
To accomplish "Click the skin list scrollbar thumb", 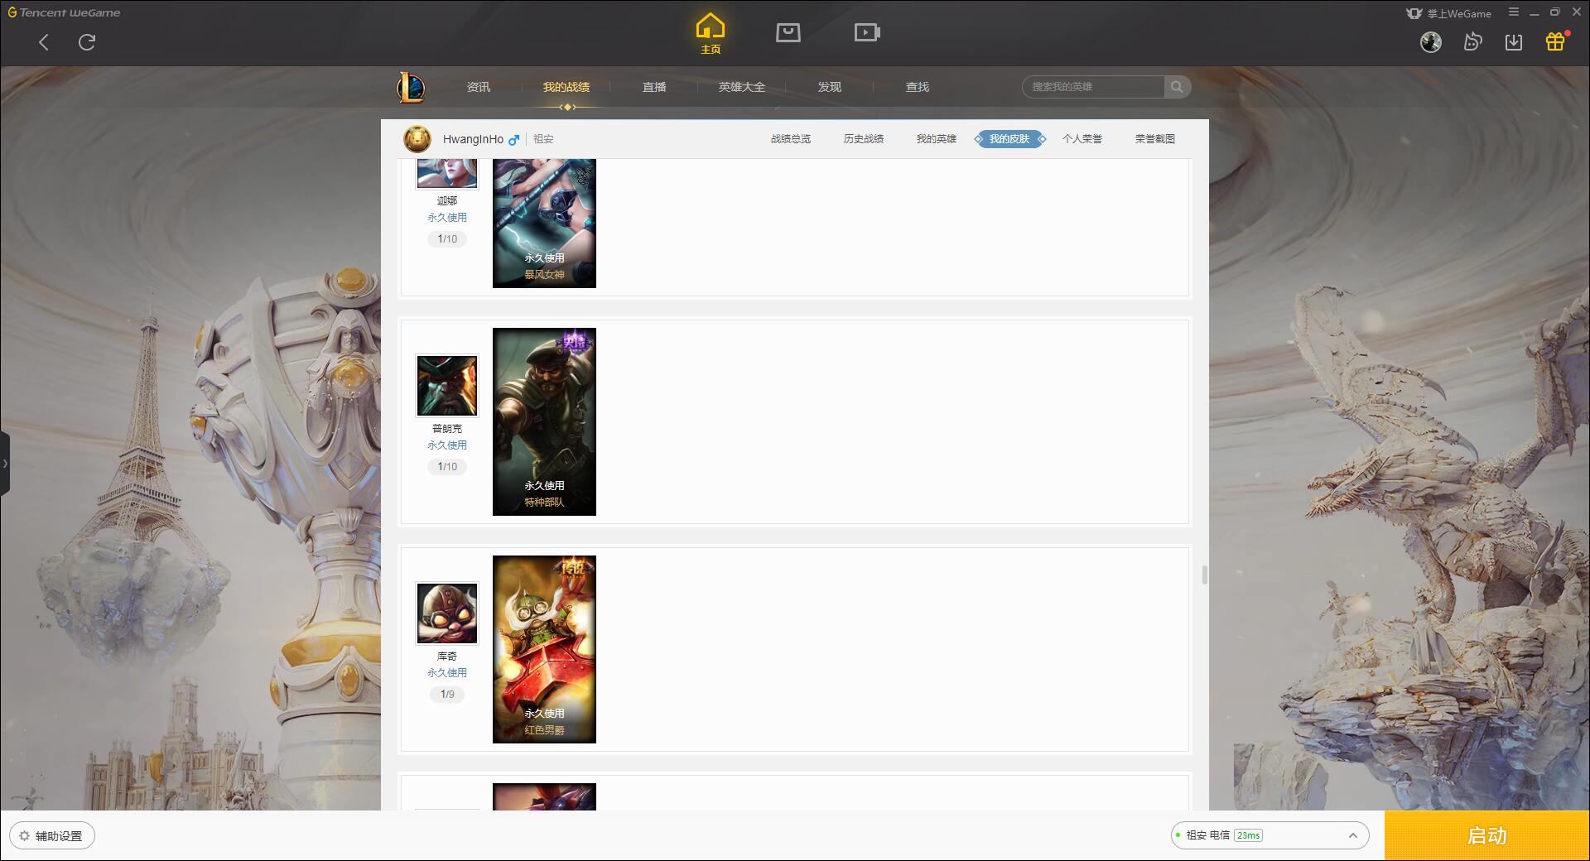I will point(1204,575).
